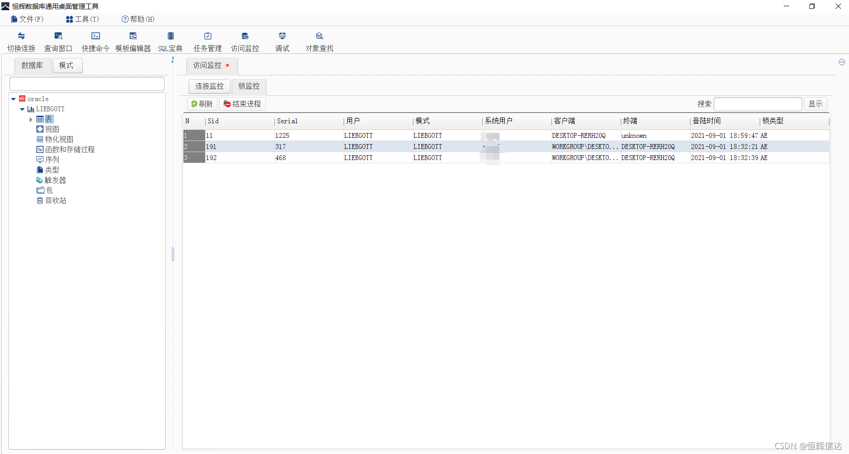Select the 包 packages tree item
The height and width of the screenshot is (454, 849).
44,190
